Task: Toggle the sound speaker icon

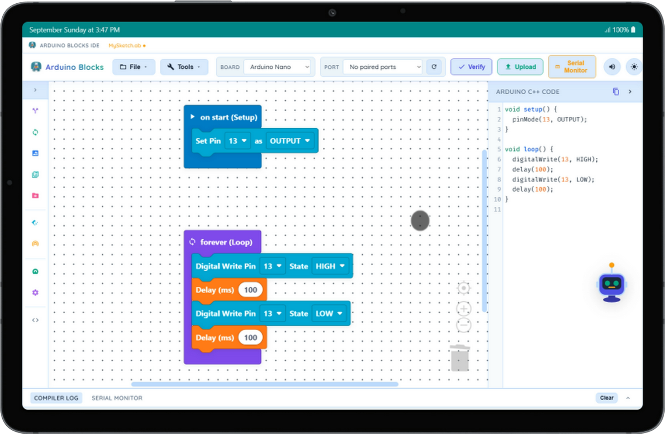Action: pos(612,67)
